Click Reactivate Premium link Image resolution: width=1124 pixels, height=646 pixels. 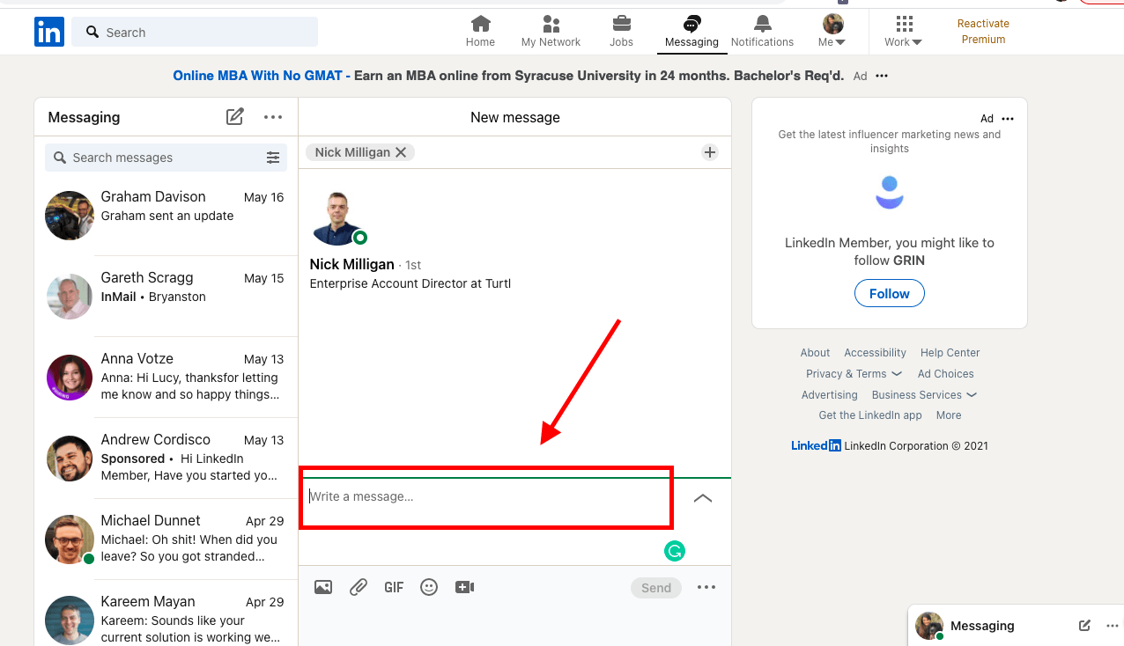click(983, 32)
